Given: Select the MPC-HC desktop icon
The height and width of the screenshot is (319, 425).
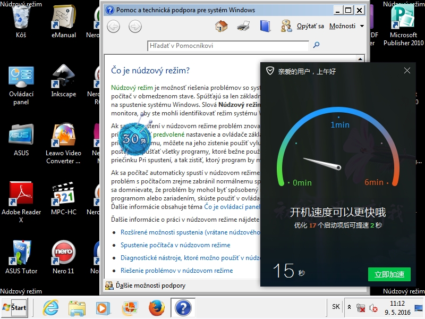Looking at the screenshot, I should (x=64, y=198).
